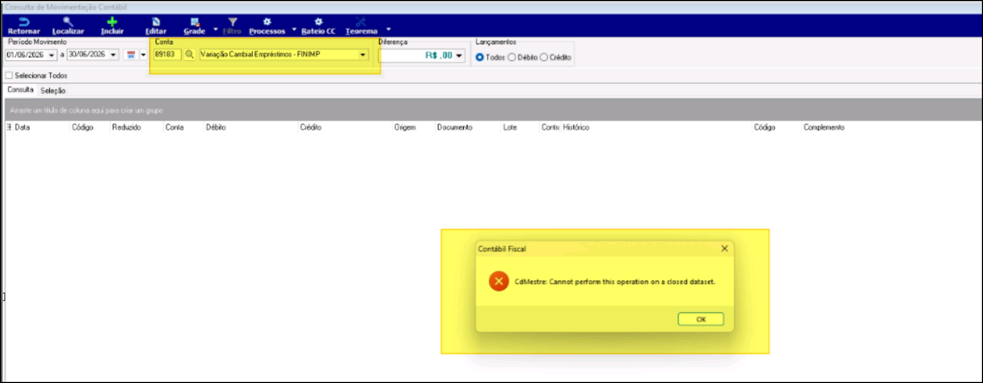Choose the Crédito radio option under Lançamentos
The image size is (983, 383).
(x=544, y=57)
